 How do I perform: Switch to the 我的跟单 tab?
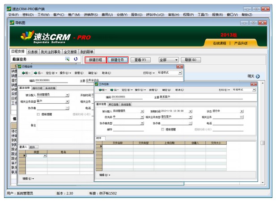(x=87, y=52)
